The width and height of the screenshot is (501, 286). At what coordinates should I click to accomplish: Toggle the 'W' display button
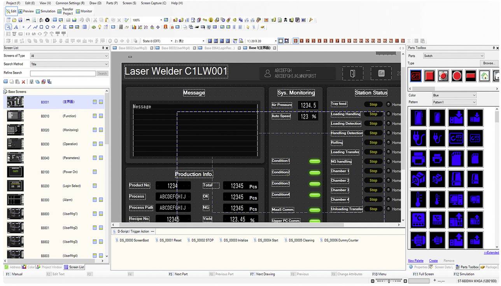coord(228,41)
